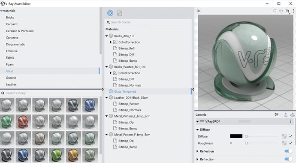Click the Search Scene magnifier icon
This screenshot has height=163, width=296.
coord(108,22)
